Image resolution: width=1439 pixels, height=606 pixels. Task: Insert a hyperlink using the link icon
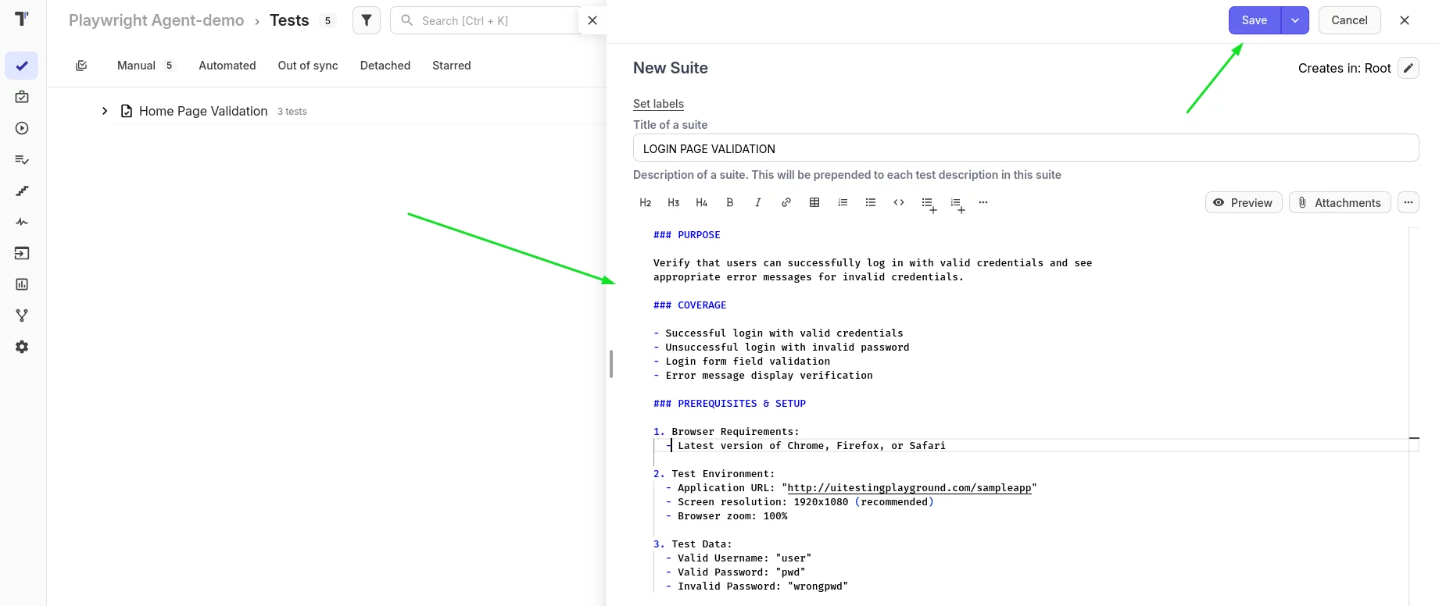coord(786,202)
